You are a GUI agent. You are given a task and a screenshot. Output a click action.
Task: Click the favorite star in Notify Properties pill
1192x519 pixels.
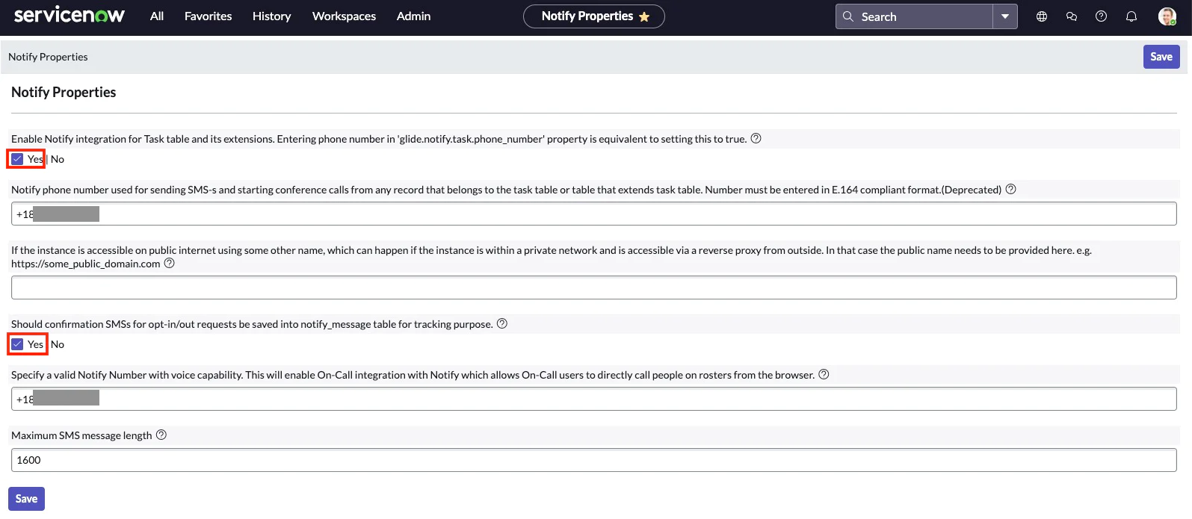644,16
